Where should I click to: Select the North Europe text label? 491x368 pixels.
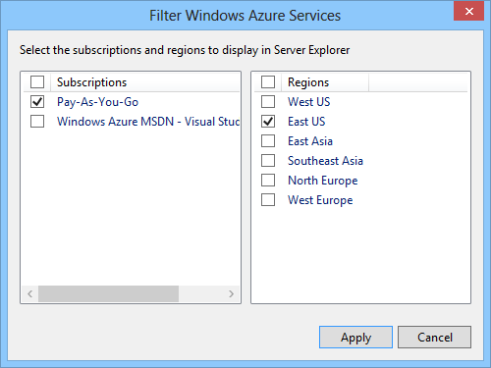(323, 181)
